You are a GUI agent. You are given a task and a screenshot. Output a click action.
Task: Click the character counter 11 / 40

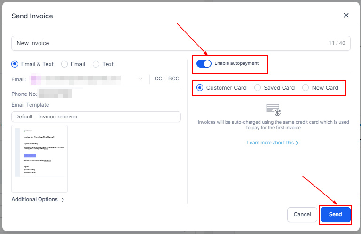coord(337,43)
